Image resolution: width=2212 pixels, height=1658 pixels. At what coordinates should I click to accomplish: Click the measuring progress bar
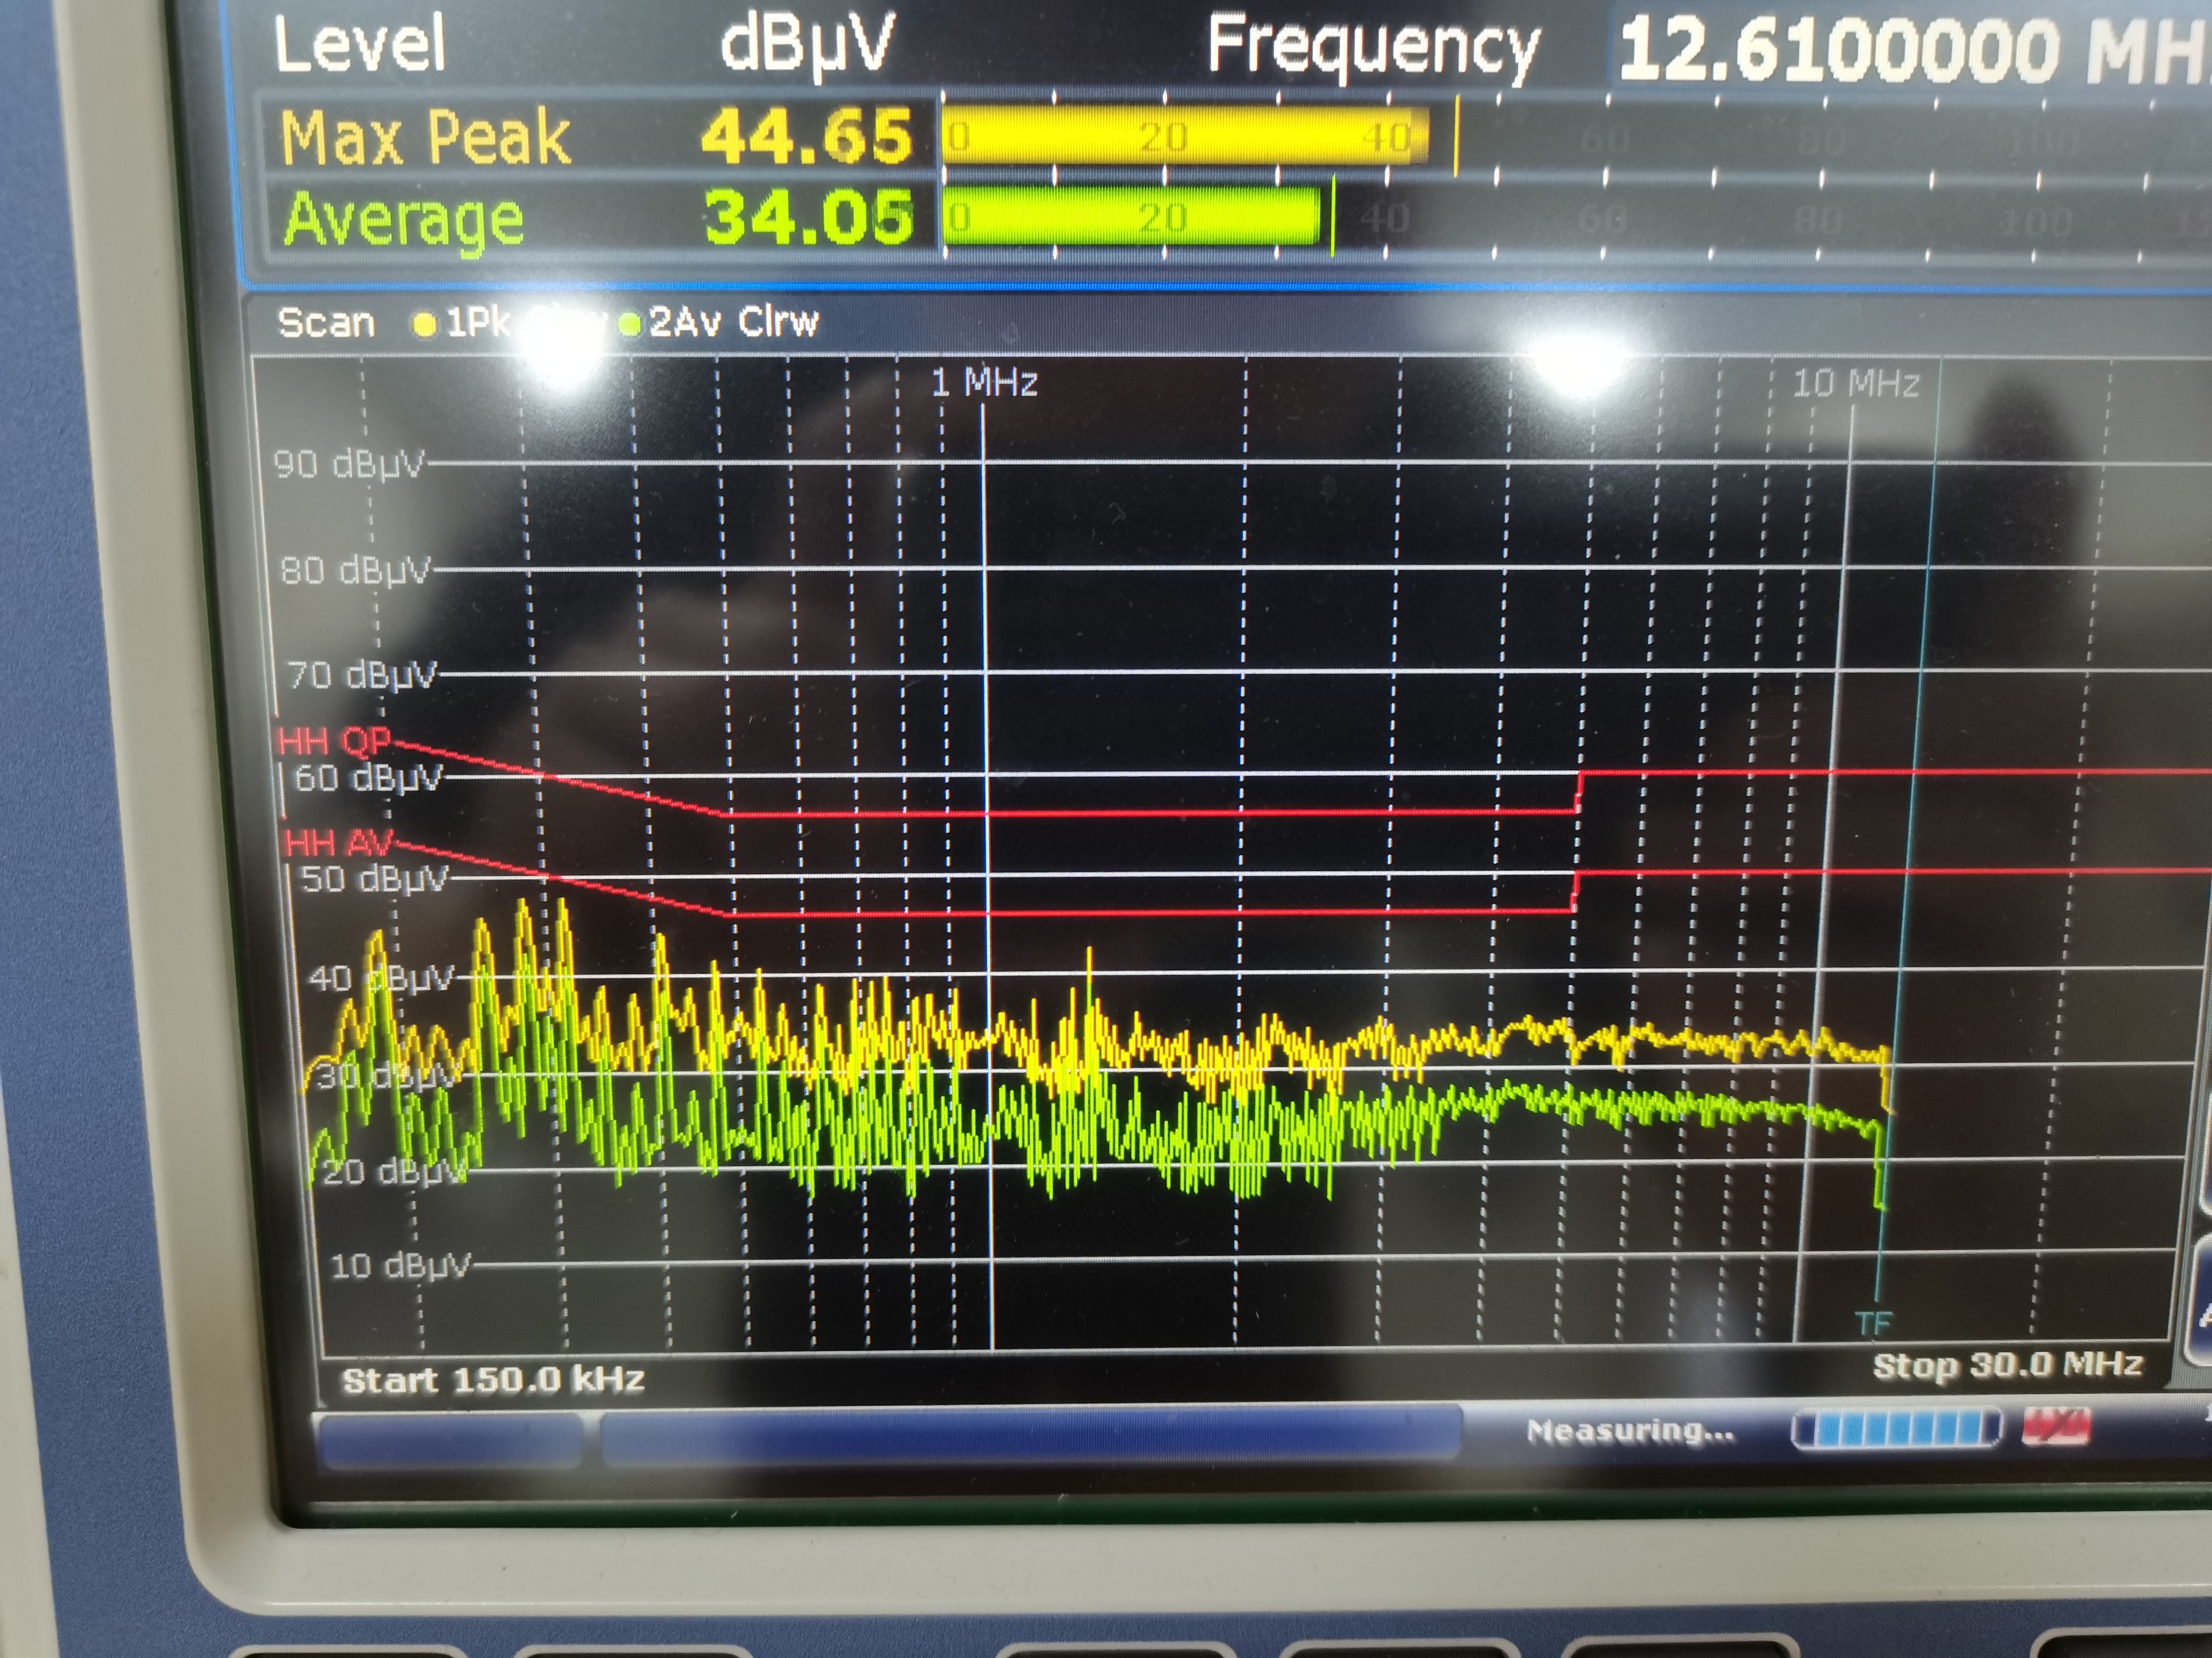pos(1896,1428)
